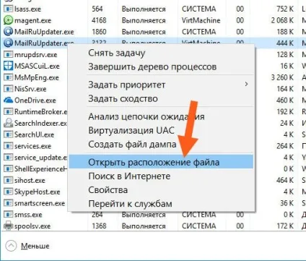Click the OneDrive.exe cloud icon
The height and width of the screenshot is (261, 306).
click(x=8, y=100)
